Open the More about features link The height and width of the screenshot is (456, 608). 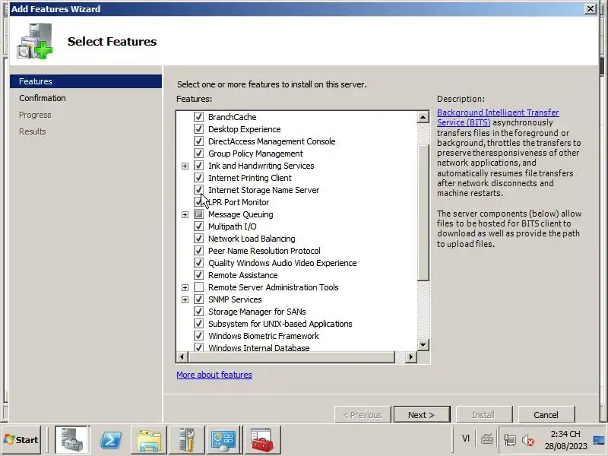pos(214,375)
